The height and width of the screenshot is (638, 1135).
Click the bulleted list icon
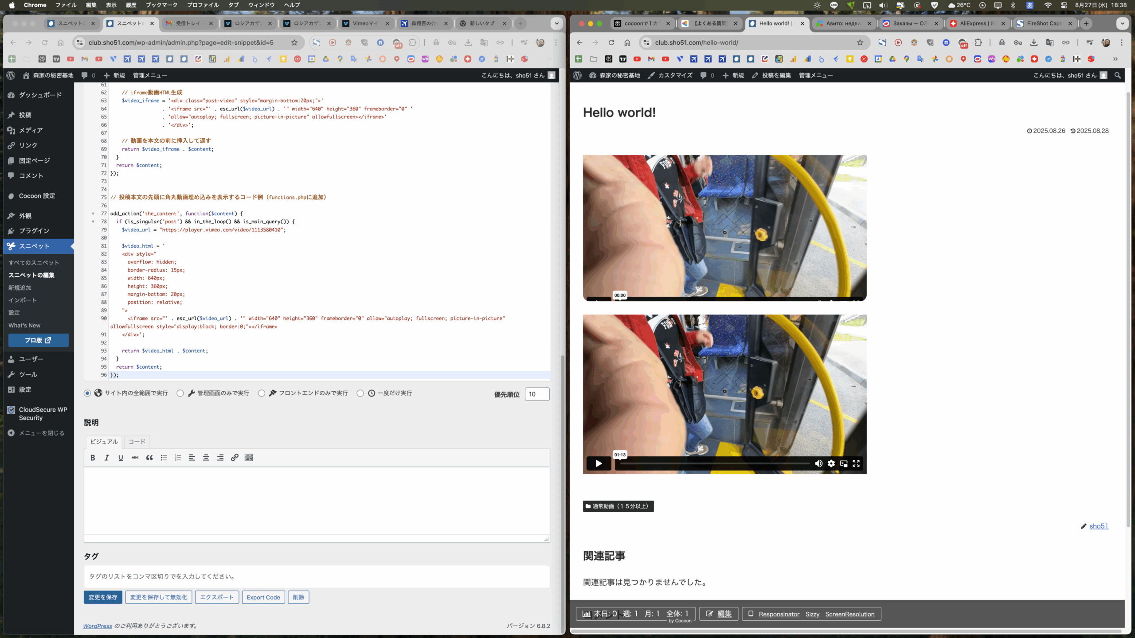point(164,458)
